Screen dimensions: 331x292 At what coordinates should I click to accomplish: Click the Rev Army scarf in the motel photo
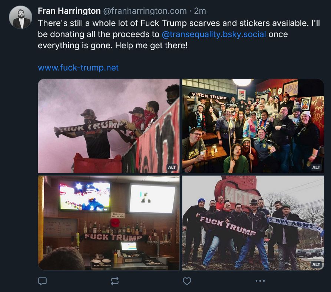pos(295,225)
